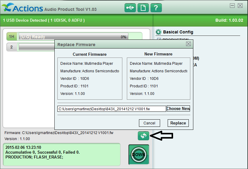Click the green replace firmware refresh icon
Image resolution: width=248 pixels, height=169 pixels.
pyautogui.click(x=143, y=136)
